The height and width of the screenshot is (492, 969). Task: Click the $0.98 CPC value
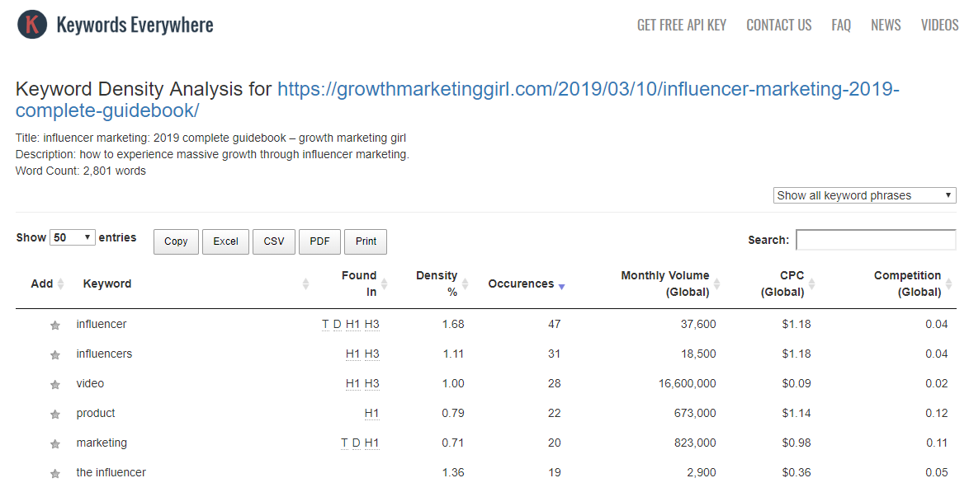pyautogui.click(x=796, y=443)
